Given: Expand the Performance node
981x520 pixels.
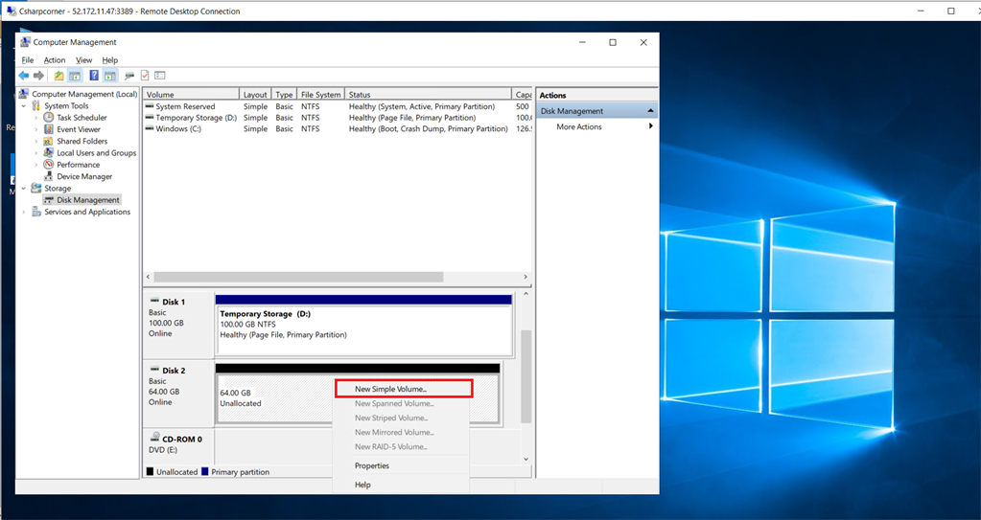Looking at the screenshot, I should [x=35, y=165].
